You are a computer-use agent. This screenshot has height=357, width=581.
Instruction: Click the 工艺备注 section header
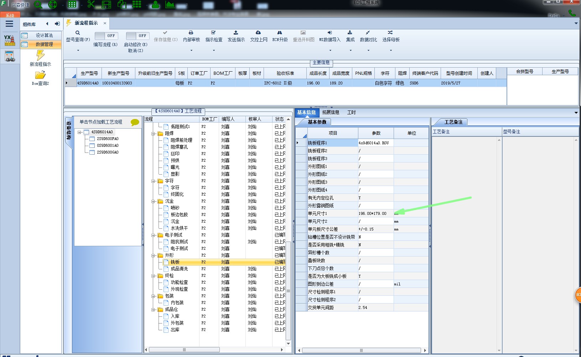tap(453, 122)
